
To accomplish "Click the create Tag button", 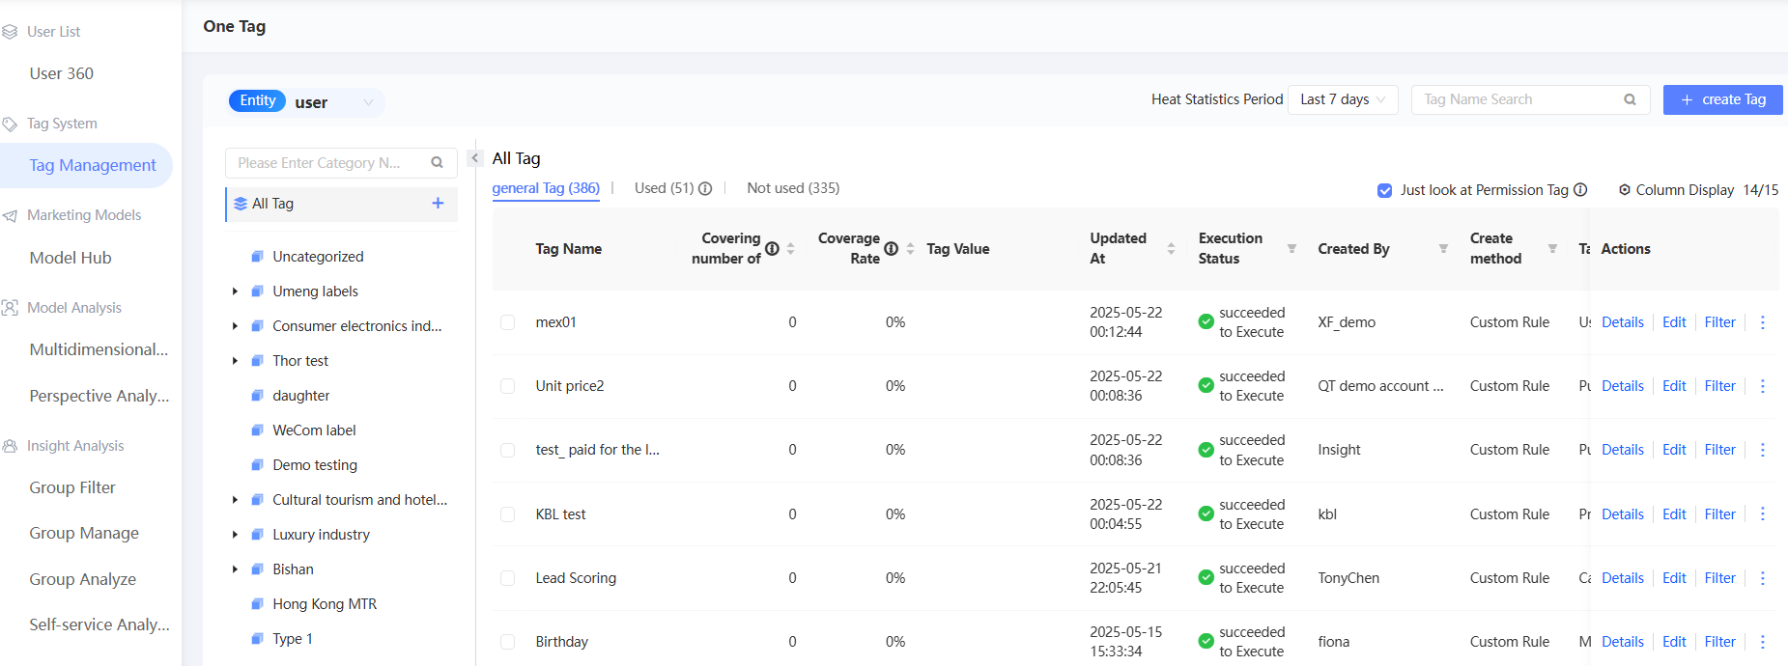I will tap(1722, 99).
